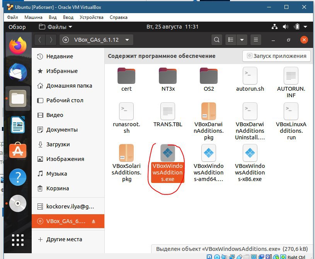Select the autorun.sh script file
The image size is (315, 259).
(x=250, y=80)
